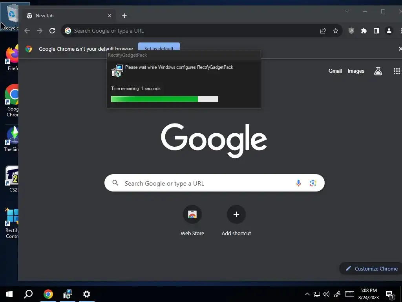This screenshot has height=302, width=402.
Task: Show hidden tray icons chevron
Action: click(x=307, y=294)
